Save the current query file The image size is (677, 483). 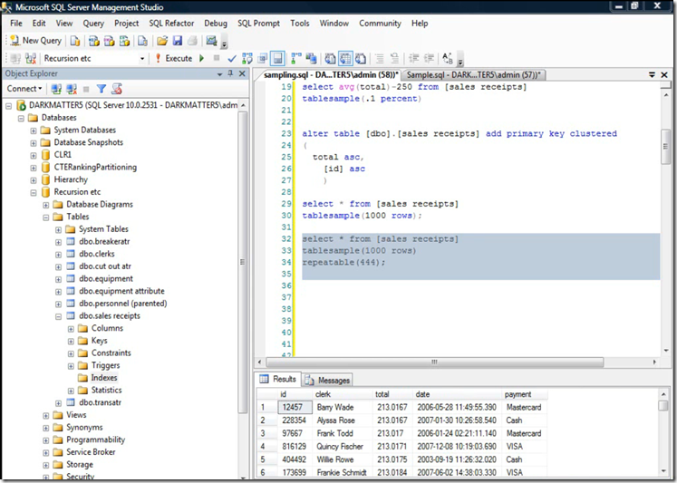point(177,41)
